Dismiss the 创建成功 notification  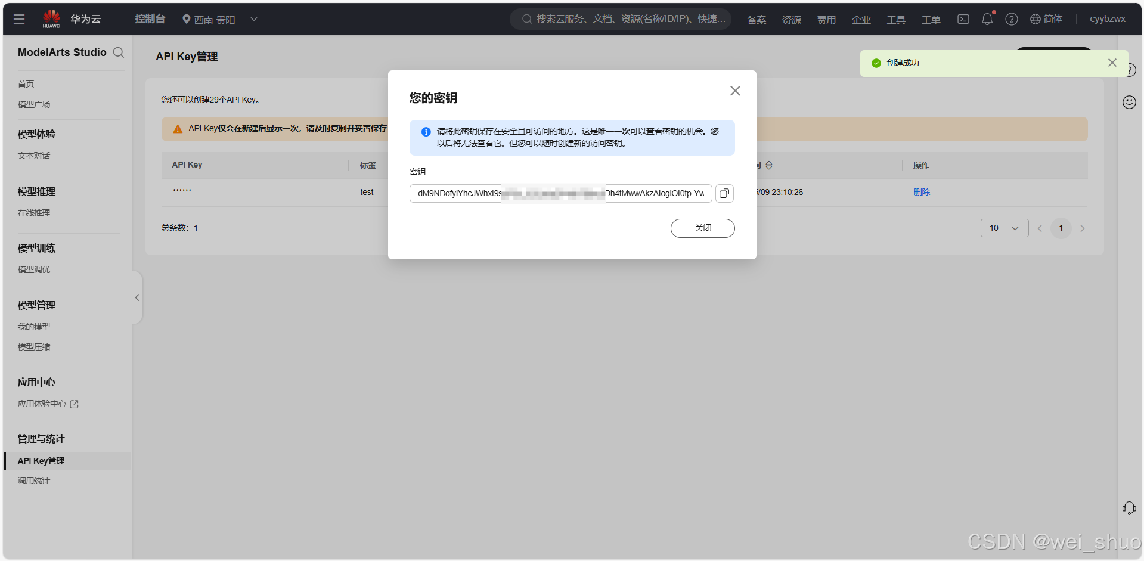[x=1112, y=63]
